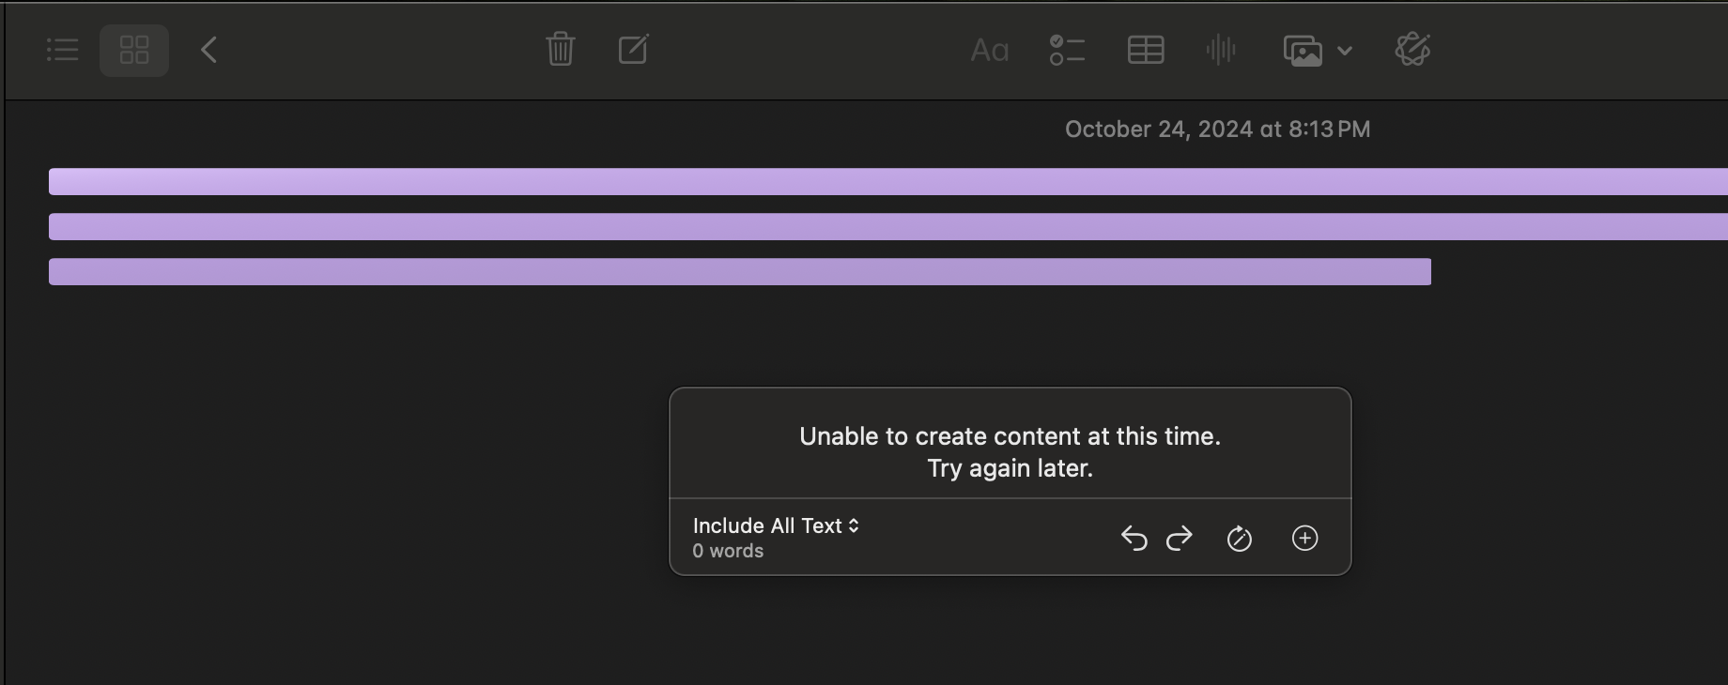
Task: Open the Include All Text selector
Action: point(776,525)
